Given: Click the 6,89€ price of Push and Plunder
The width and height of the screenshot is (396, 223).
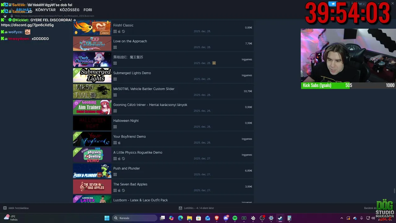Looking at the screenshot, I should pos(249,171).
